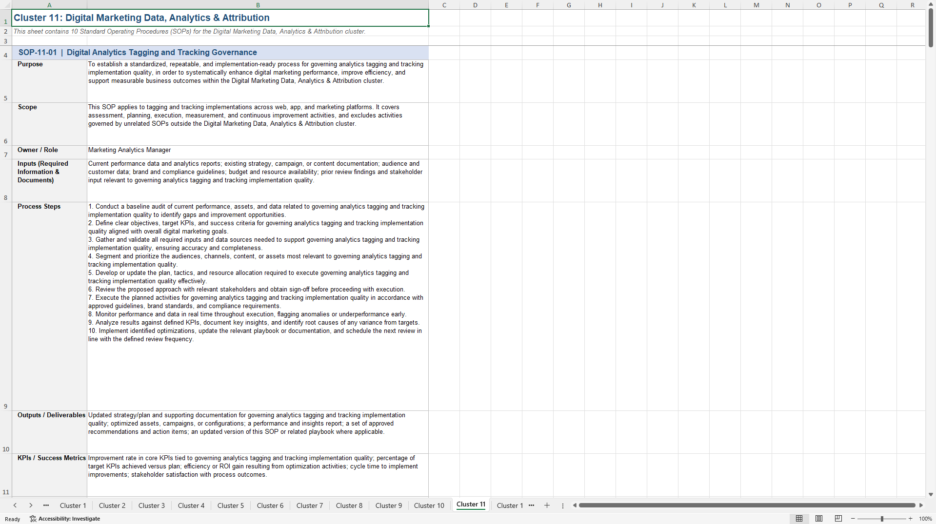
Task: Select column J header
Action: [x=663, y=5]
